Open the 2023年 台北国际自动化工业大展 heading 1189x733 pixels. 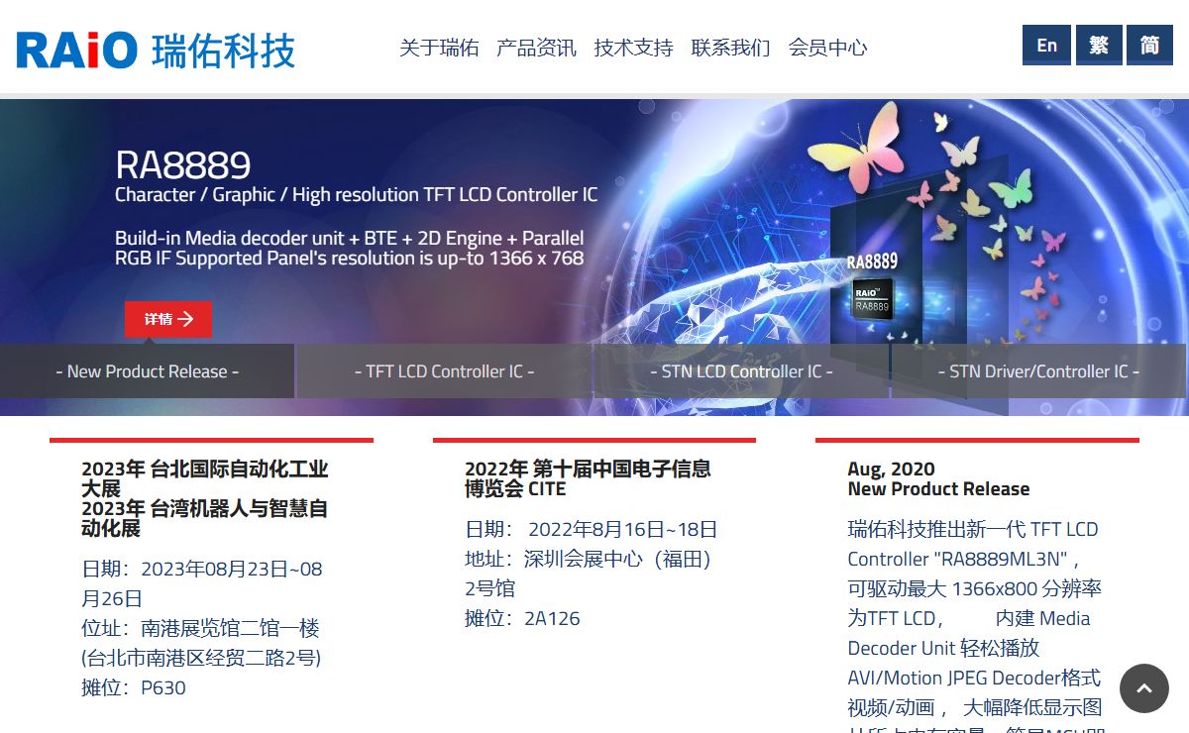204,478
